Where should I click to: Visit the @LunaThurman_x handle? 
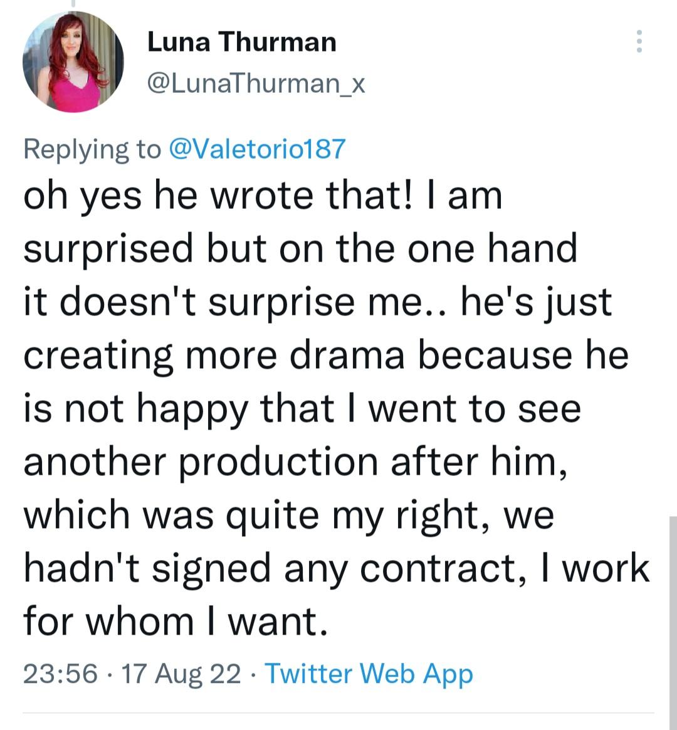pyautogui.click(x=255, y=83)
